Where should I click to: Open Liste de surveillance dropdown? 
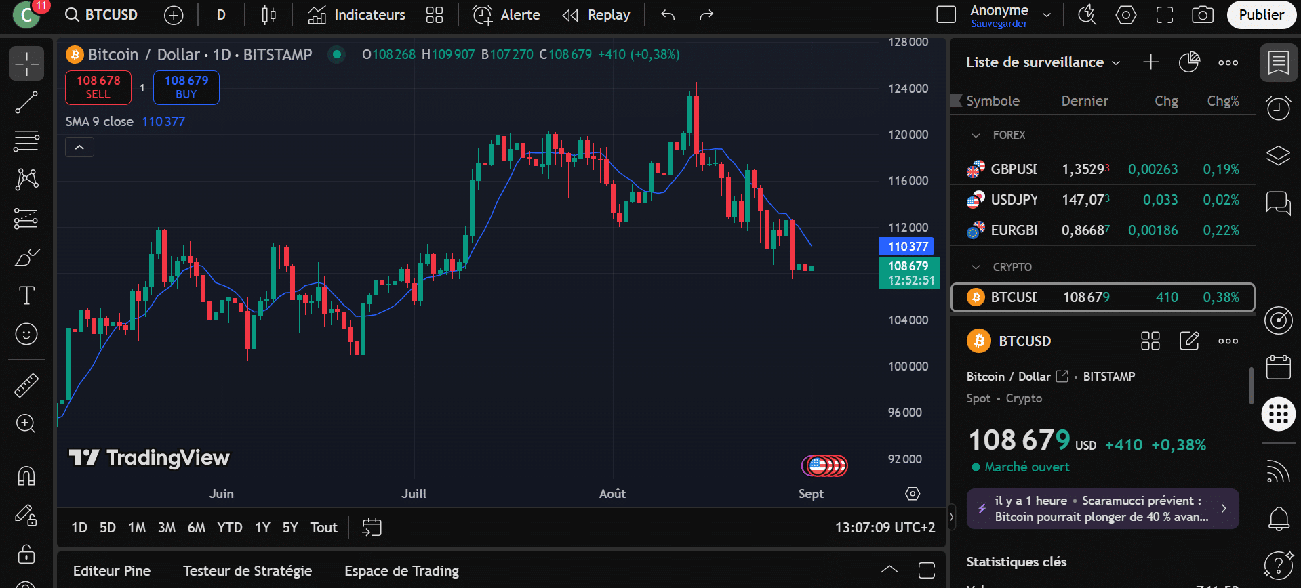(1043, 62)
